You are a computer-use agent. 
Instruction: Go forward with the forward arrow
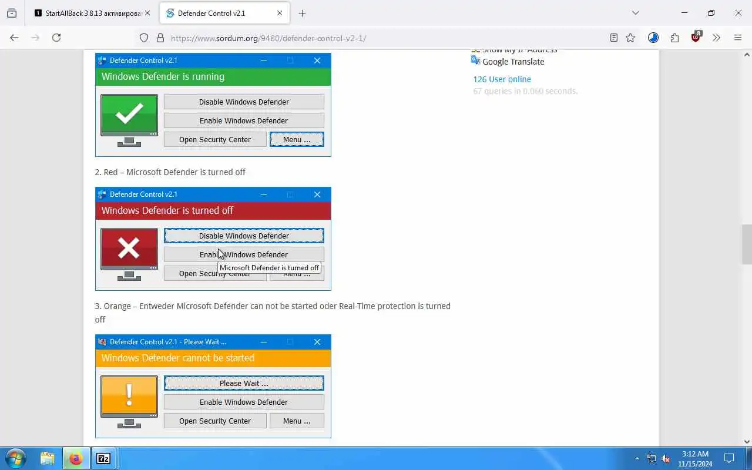click(35, 38)
